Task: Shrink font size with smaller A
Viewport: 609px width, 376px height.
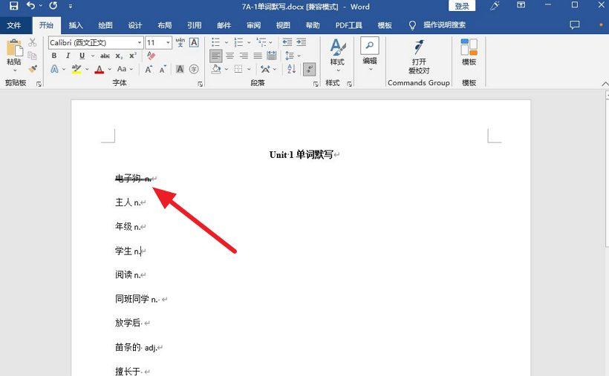Action: coord(163,69)
